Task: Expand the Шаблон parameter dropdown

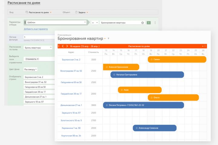Action: [x=85, y=22]
